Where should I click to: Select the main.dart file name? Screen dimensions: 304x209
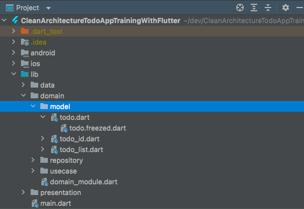(x=55, y=204)
